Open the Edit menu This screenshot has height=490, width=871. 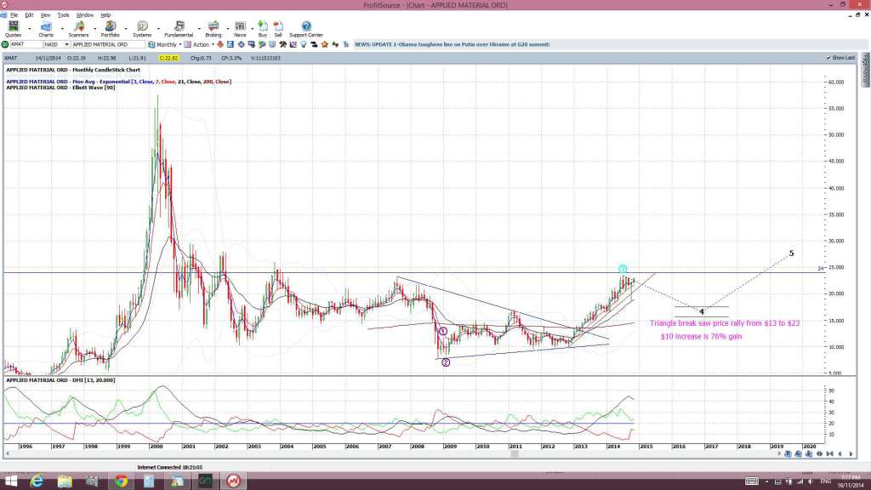29,15
